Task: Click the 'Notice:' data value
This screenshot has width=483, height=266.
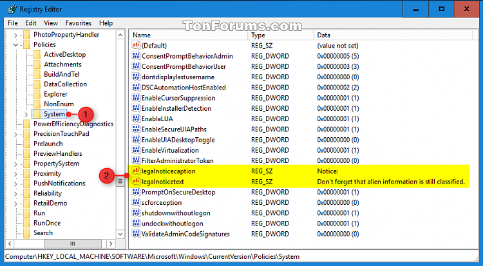Action: click(x=327, y=171)
